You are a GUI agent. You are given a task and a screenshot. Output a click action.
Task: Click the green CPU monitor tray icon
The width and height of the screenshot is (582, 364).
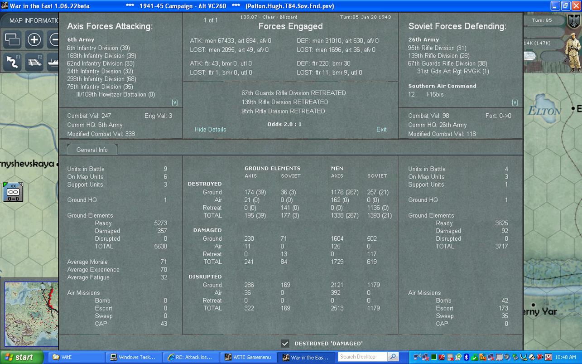coord(433,357)
